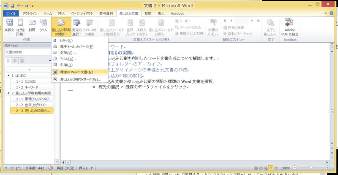This screenshot has height=175, width=338.
Task: Switch to ホーム tab
Action: 48,13
